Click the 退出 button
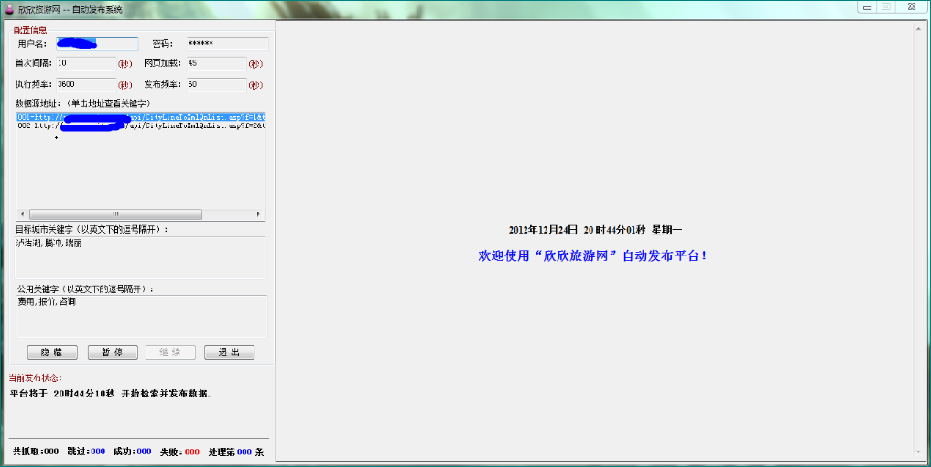931x467 pixels. point(229,353)
